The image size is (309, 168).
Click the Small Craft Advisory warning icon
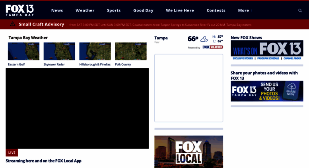click(13, 24)
